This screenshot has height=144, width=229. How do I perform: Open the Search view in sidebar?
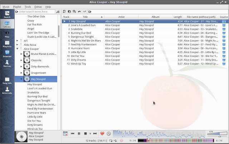(7, 14)
